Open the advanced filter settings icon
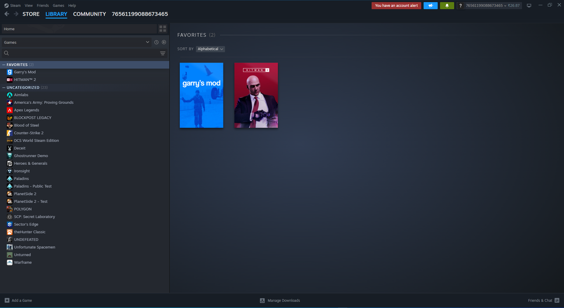This screenshot has width=564, height=308. [163, 53]
